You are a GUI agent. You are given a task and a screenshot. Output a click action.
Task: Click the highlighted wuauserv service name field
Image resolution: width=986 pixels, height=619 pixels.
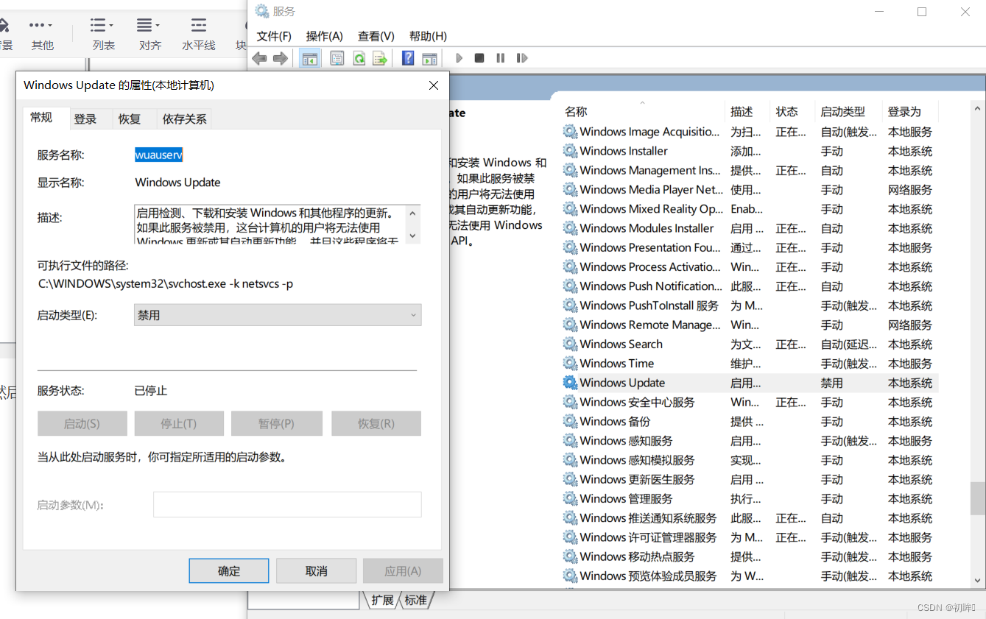158,155
